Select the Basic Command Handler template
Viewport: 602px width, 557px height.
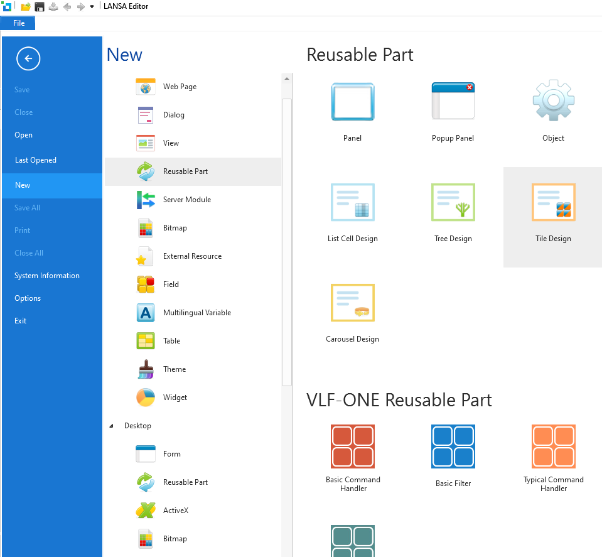point(352,446)
